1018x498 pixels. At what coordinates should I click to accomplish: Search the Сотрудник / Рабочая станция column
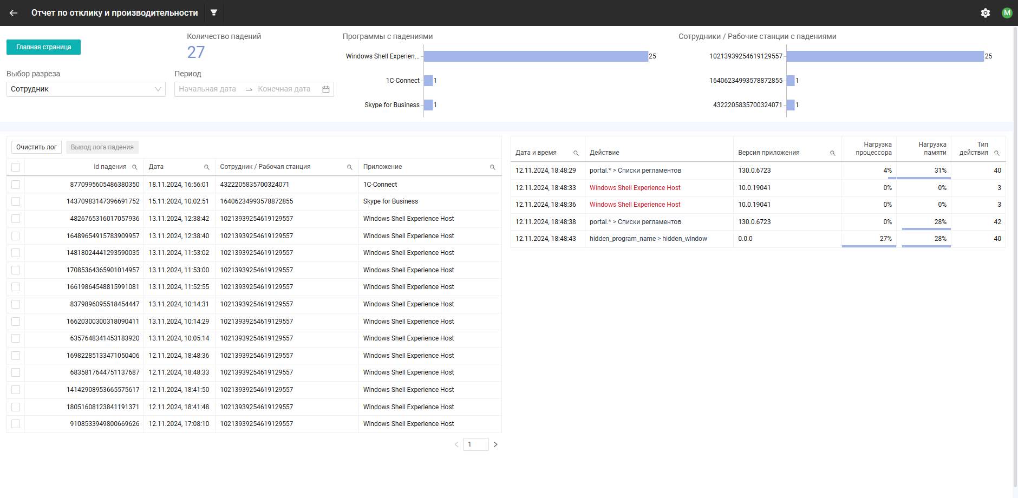[x=350, y=167]
